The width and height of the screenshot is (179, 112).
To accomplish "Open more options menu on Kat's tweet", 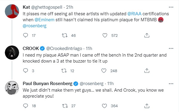I will tap(171, 7).
